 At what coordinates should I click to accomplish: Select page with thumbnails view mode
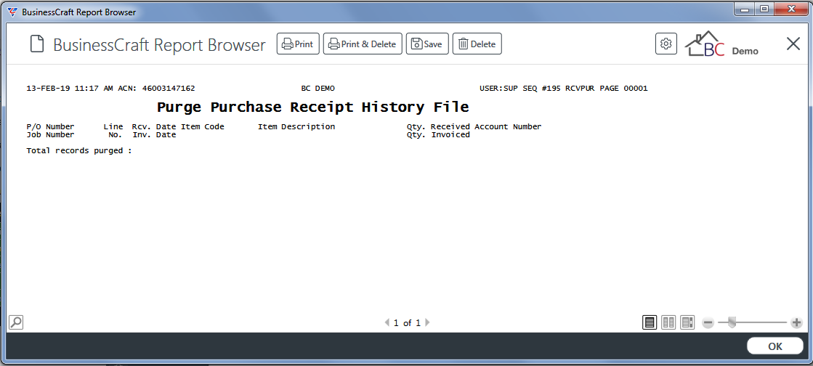click(687, 322)
